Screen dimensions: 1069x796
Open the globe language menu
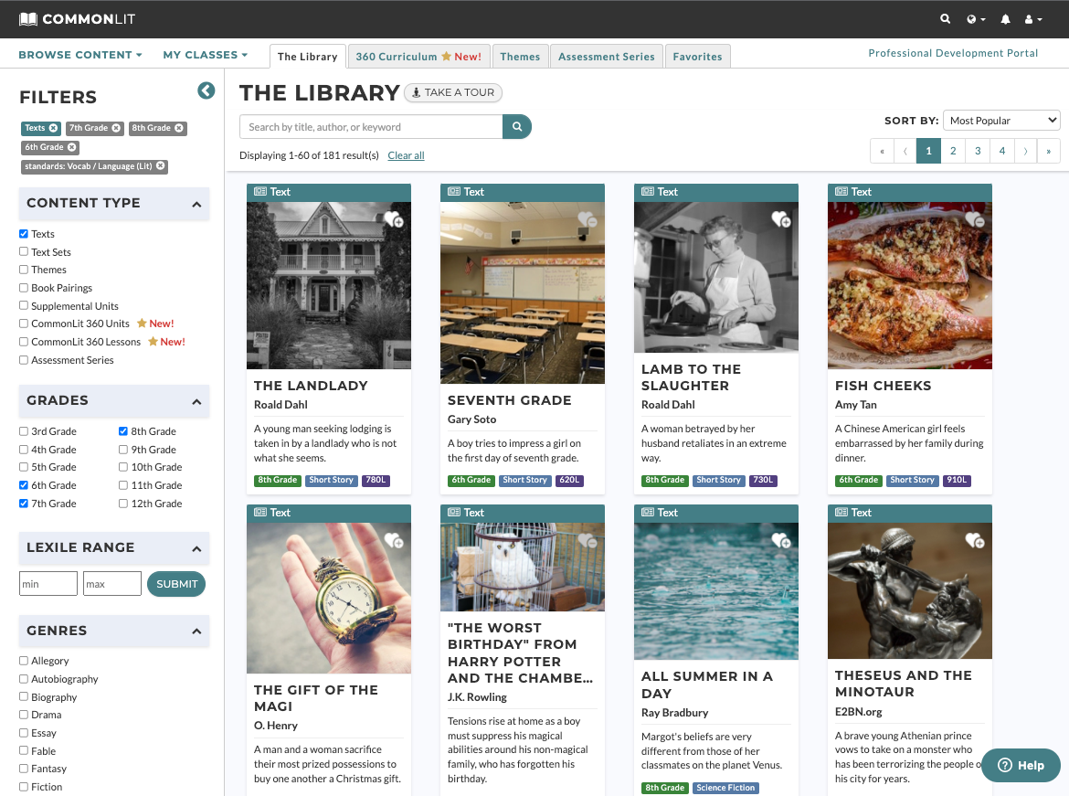pyautogui.click(x=976, y=19)
